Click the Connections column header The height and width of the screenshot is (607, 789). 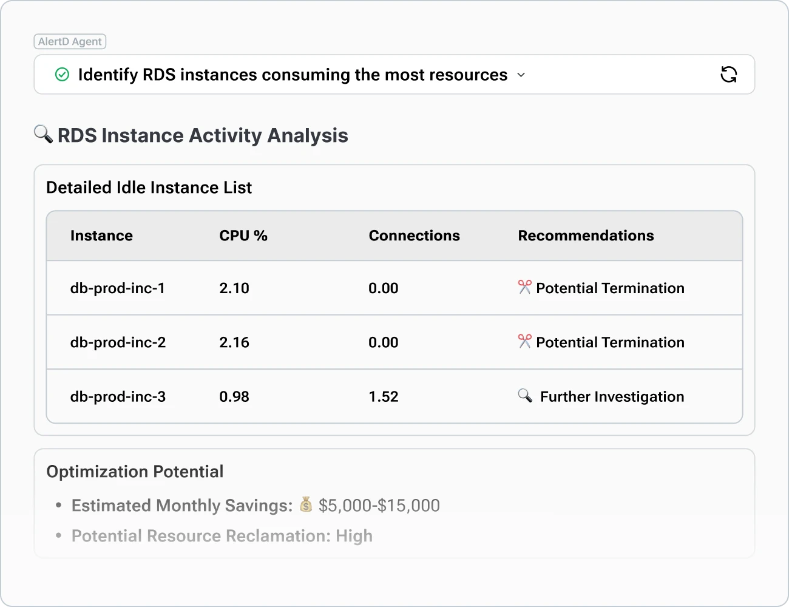click(x=415, y=236)
